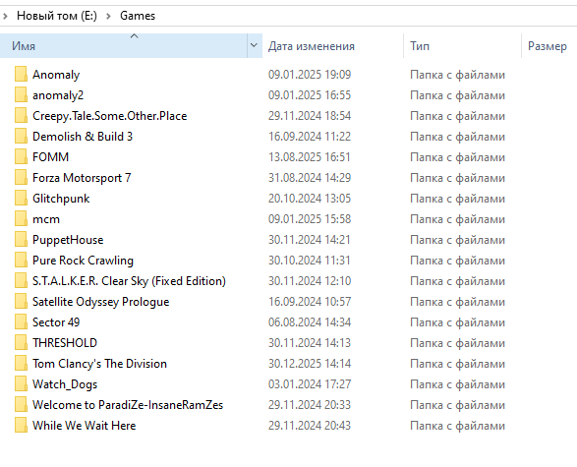Click the date 09.01.2025 16:55
The width and height of the screenshot is (577, 467).
point(310,95)
